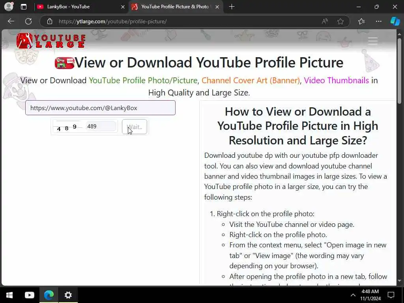Click the browser profile avatar icon

(9, 6)
